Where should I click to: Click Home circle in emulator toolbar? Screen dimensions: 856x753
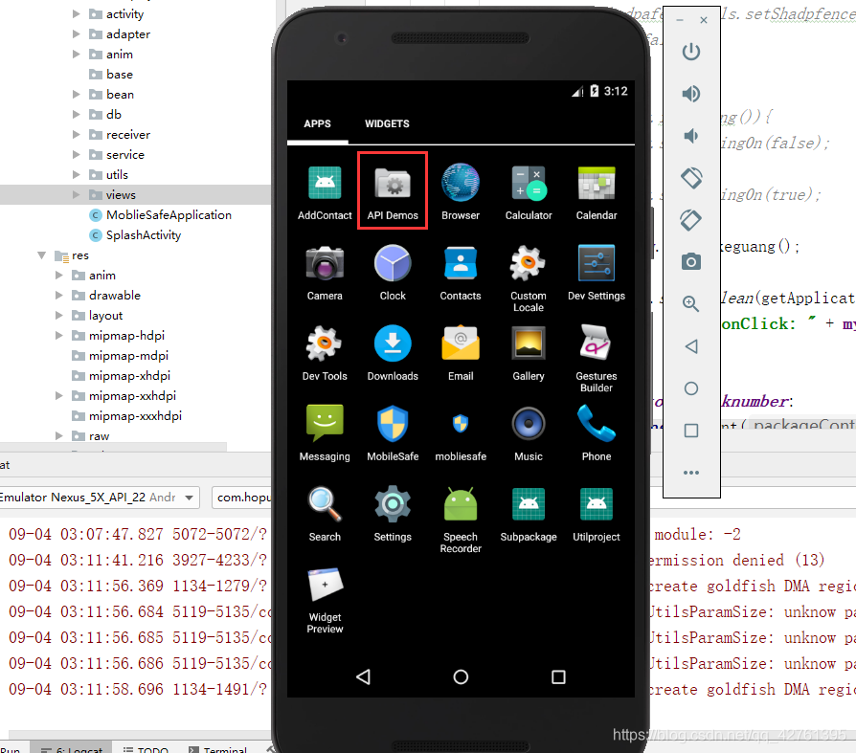tap(691, 388)
